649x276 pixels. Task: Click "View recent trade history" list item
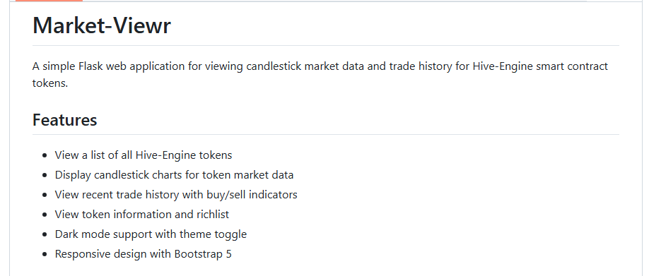pyautogui.click(x=176, y=195)
